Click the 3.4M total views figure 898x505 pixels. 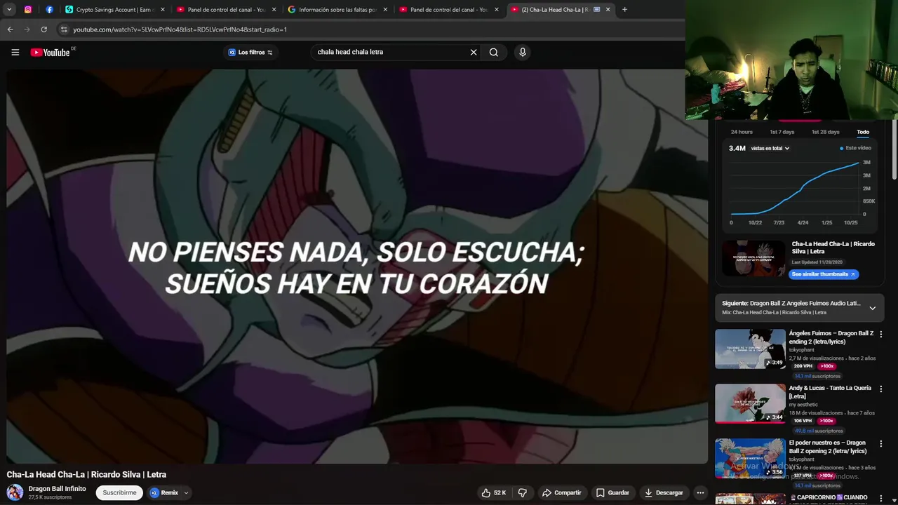pos(737,148)
